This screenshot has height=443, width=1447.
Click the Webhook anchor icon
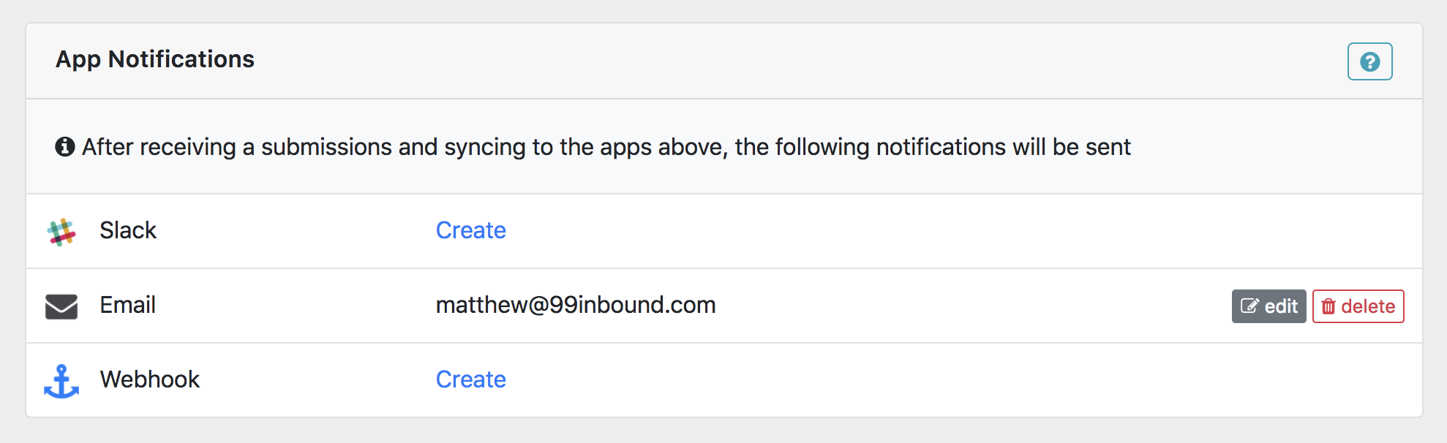point(61,381)
